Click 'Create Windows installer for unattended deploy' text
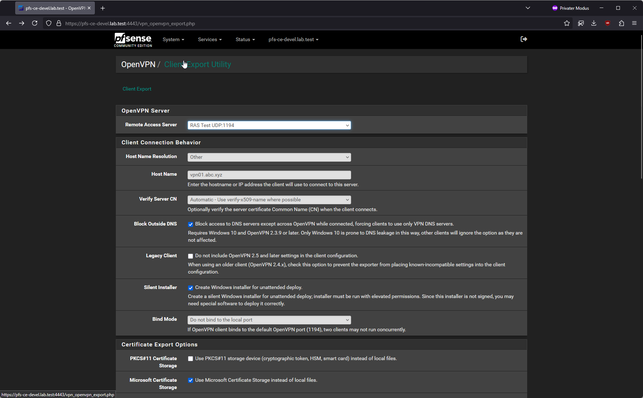Viewport: 643px width, 398px height. click(249, 287)
